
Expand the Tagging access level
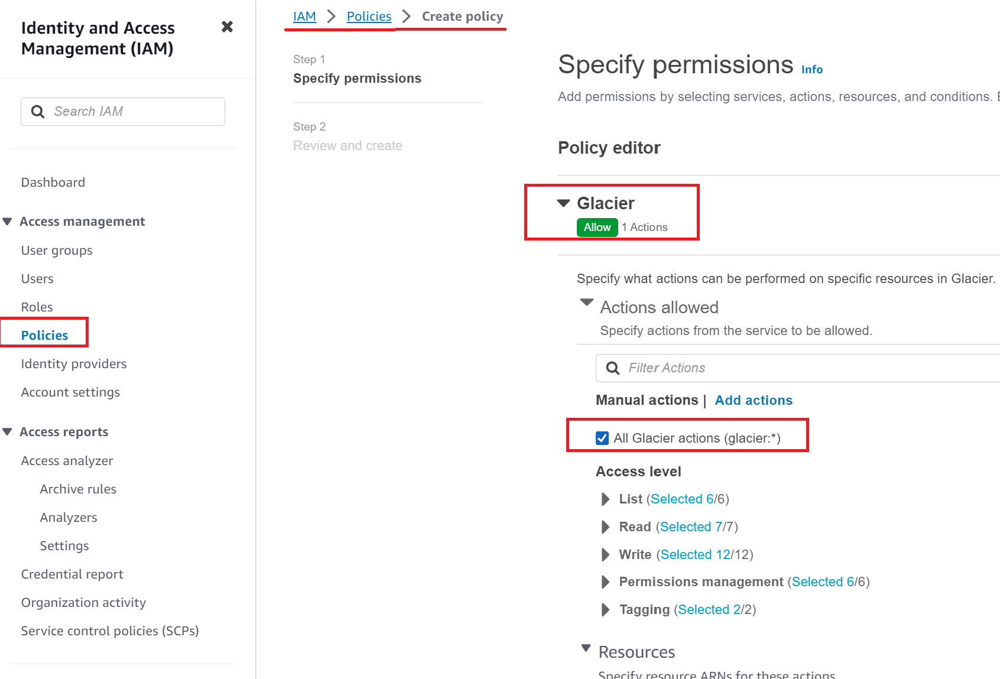point(605,610)
